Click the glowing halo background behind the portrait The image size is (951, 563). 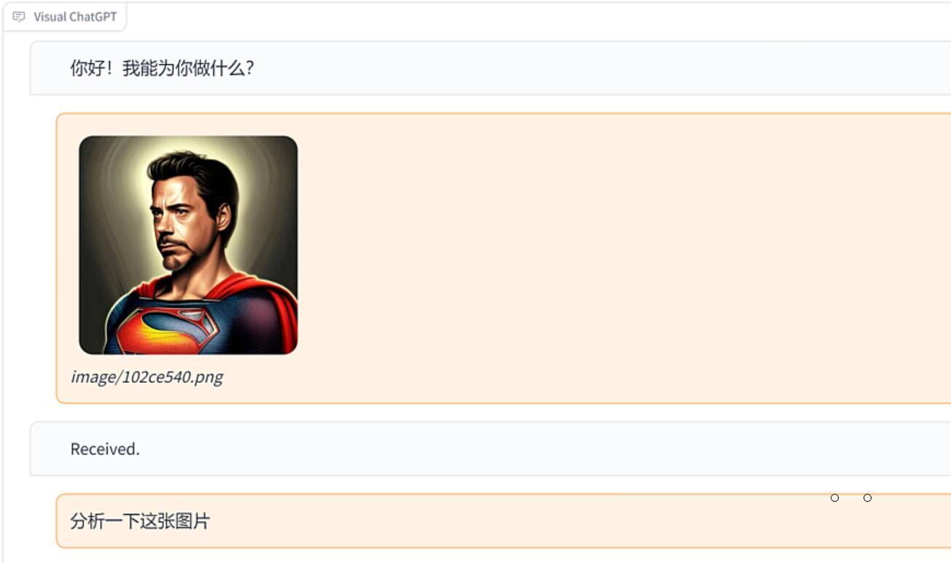pyautogui.click(x=263, y=182)
